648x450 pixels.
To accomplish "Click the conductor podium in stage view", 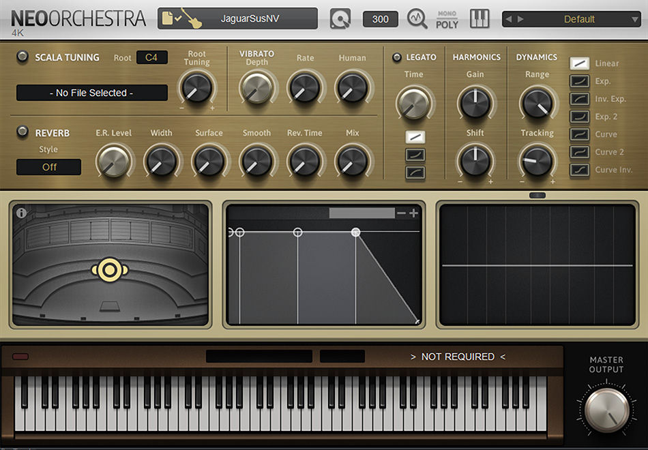I will tap(110, 306).
